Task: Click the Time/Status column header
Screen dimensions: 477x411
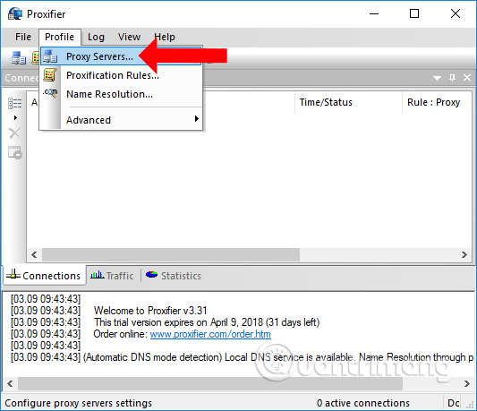Action: pos(326,102)
